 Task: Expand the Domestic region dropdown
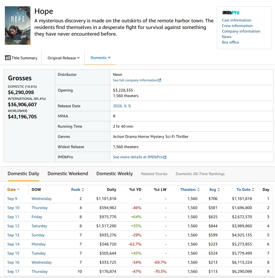coord(100,58)
